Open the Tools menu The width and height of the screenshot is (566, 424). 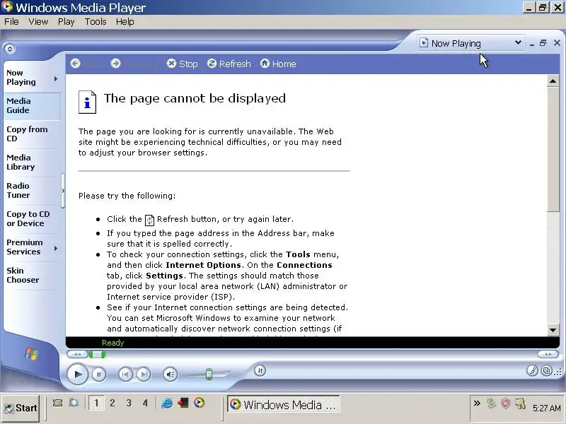[96, 22]
